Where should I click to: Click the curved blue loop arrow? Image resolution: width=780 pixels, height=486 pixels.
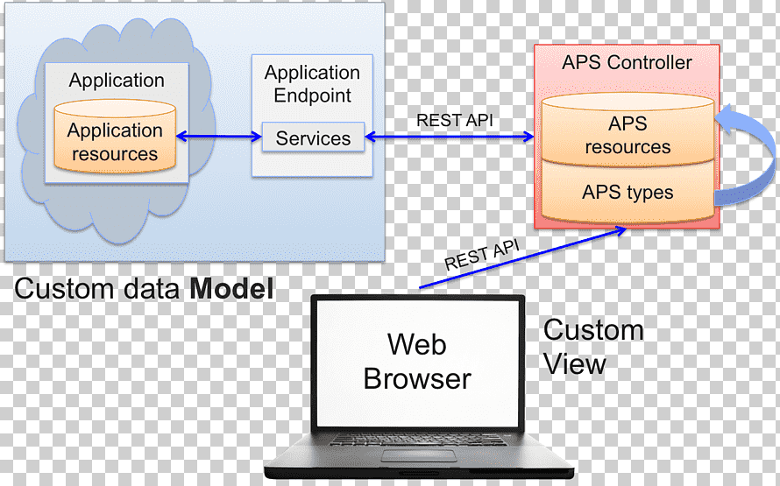pos(746,155)
